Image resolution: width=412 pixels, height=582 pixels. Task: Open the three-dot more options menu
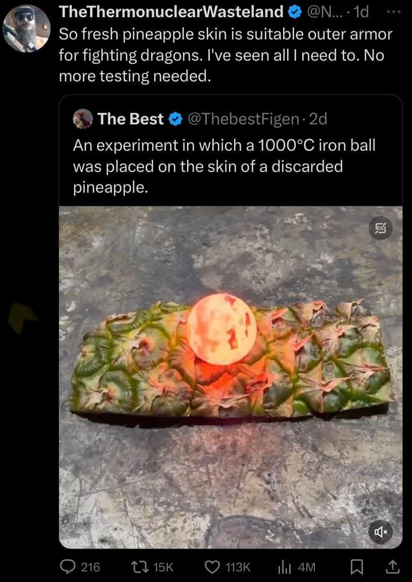click(393, 12)
